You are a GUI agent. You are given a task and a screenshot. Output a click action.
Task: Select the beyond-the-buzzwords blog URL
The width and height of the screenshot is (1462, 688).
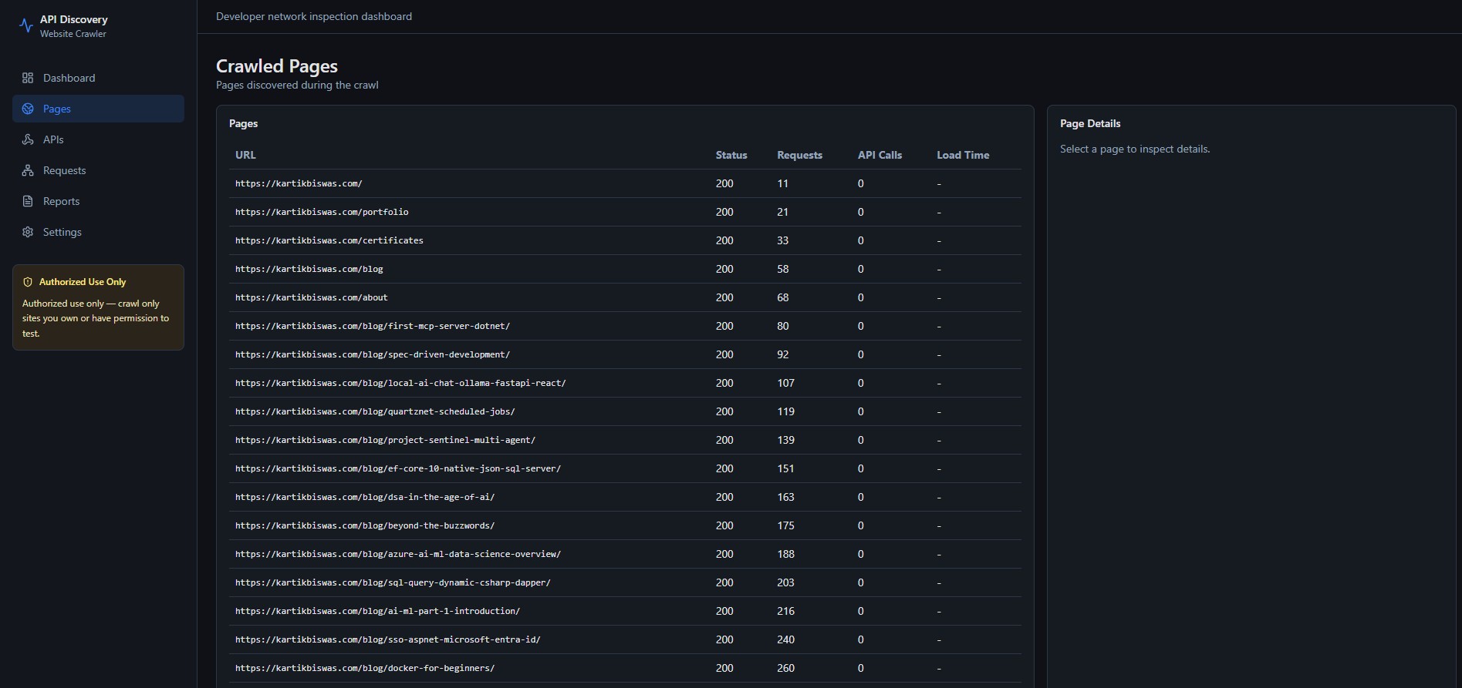coord(365,525)
